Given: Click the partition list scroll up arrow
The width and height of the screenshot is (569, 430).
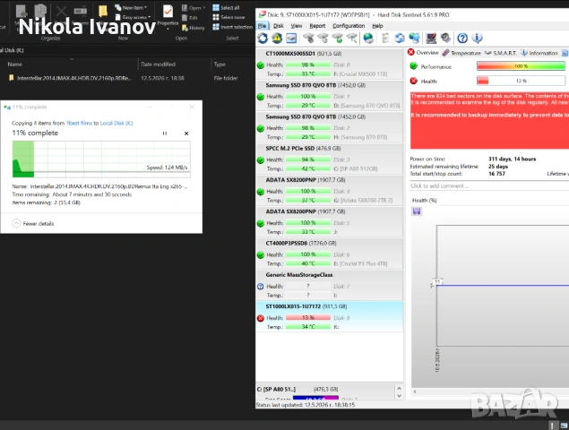Looking at the screenshot, I should click(x=399, y=388).
